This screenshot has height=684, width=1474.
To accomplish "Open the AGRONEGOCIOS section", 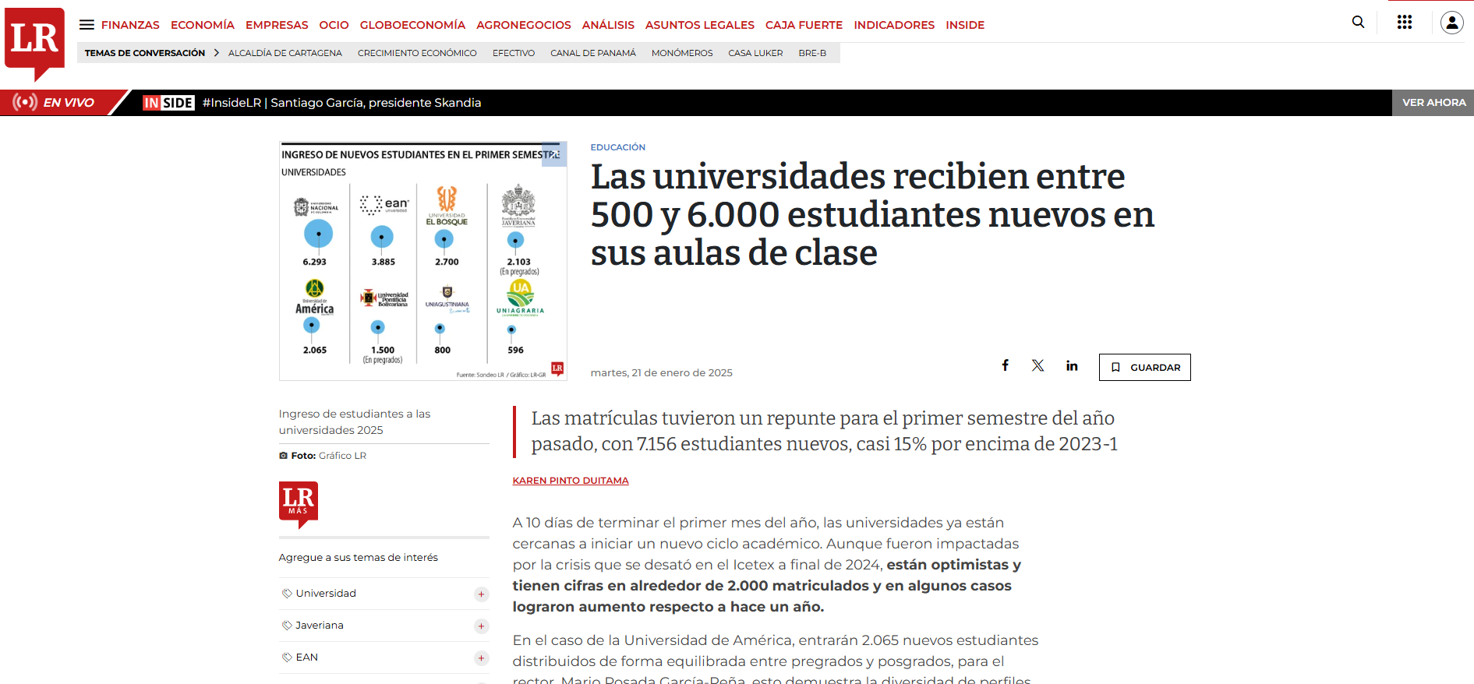I will coord(524,25).
